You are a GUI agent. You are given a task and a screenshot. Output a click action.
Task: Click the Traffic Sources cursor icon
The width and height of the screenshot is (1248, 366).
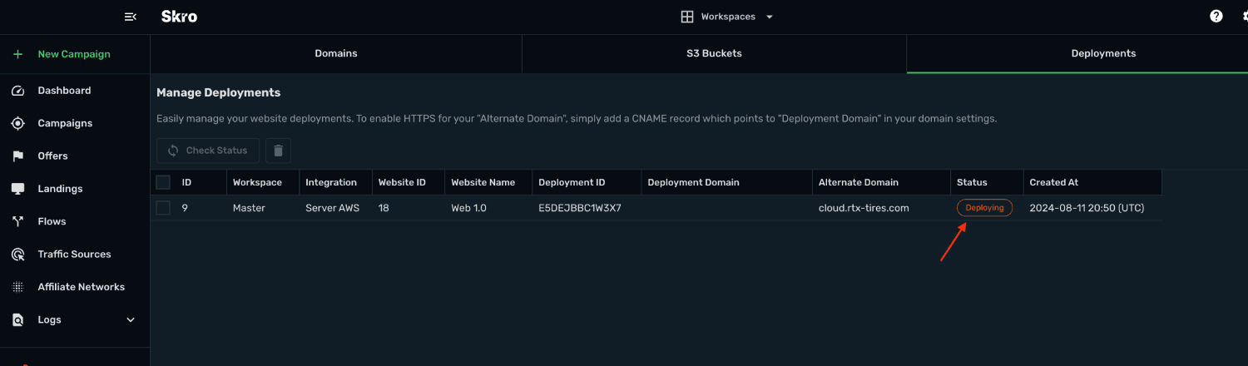[x=17, y=255]
